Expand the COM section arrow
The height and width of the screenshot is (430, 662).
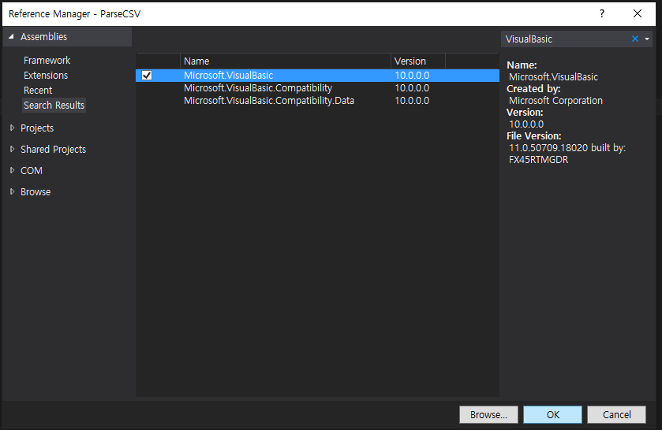point(13,170)
